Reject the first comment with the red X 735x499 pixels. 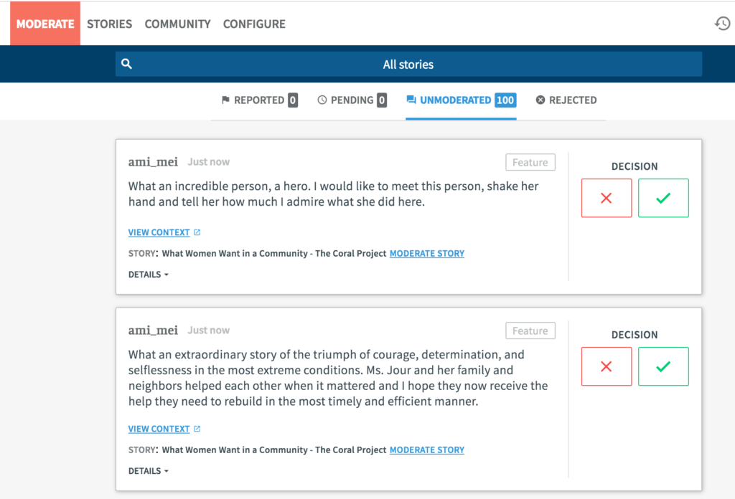[607, 198]
